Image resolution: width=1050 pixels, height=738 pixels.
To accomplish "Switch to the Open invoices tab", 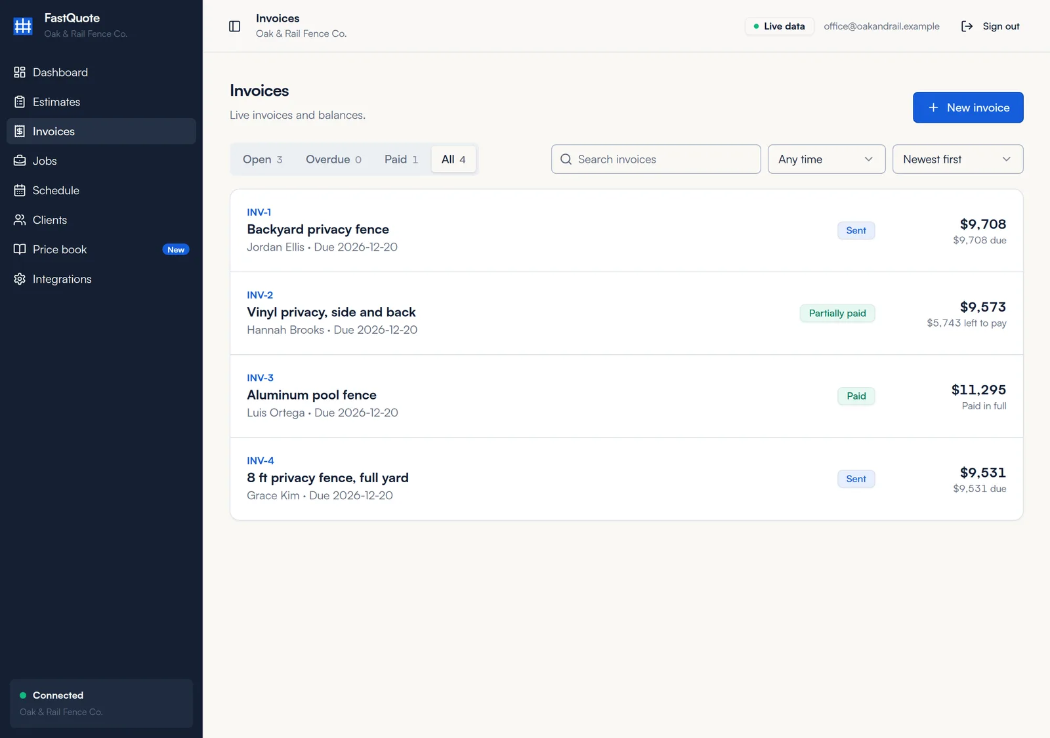I will [x=262, y=159].
